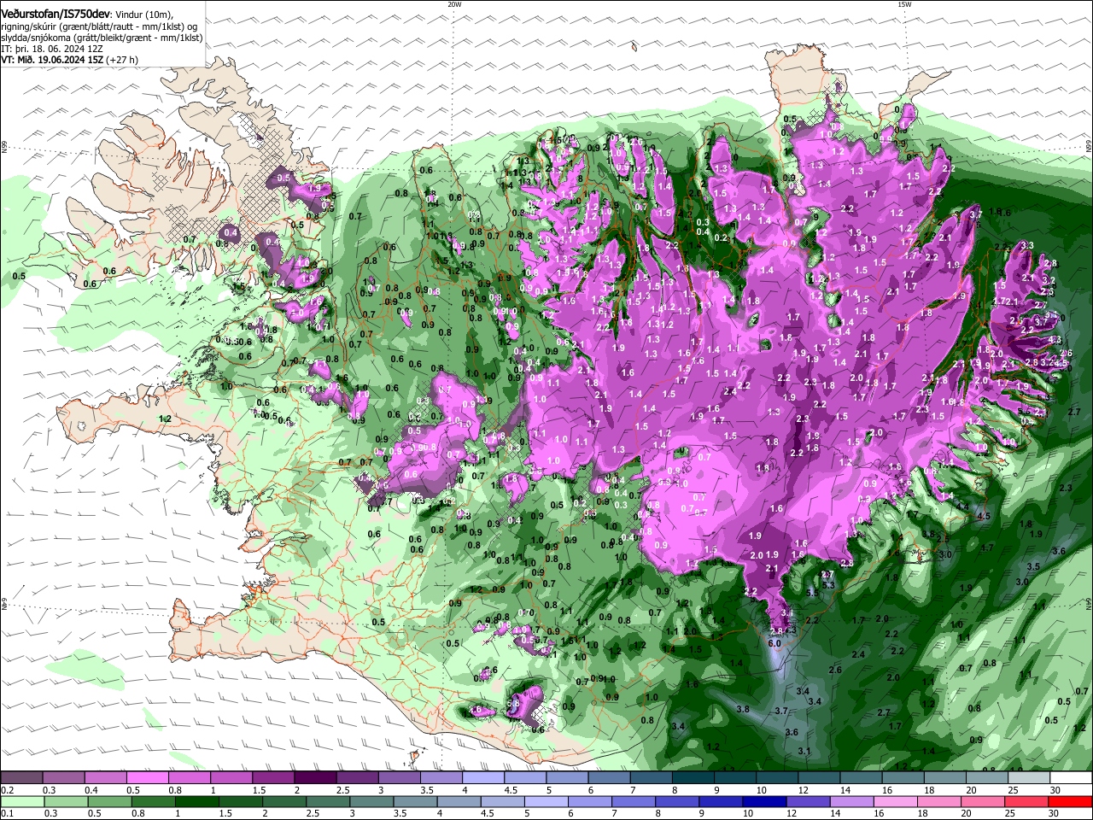This screenshot has height=820, width=1093.
Task: Click the white 30 swatch in the upper legend
Action: click(x=1071, y=778)
